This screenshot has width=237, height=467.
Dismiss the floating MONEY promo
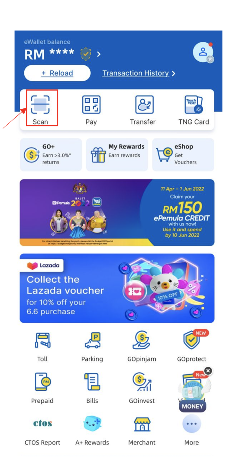coord(208,371)
